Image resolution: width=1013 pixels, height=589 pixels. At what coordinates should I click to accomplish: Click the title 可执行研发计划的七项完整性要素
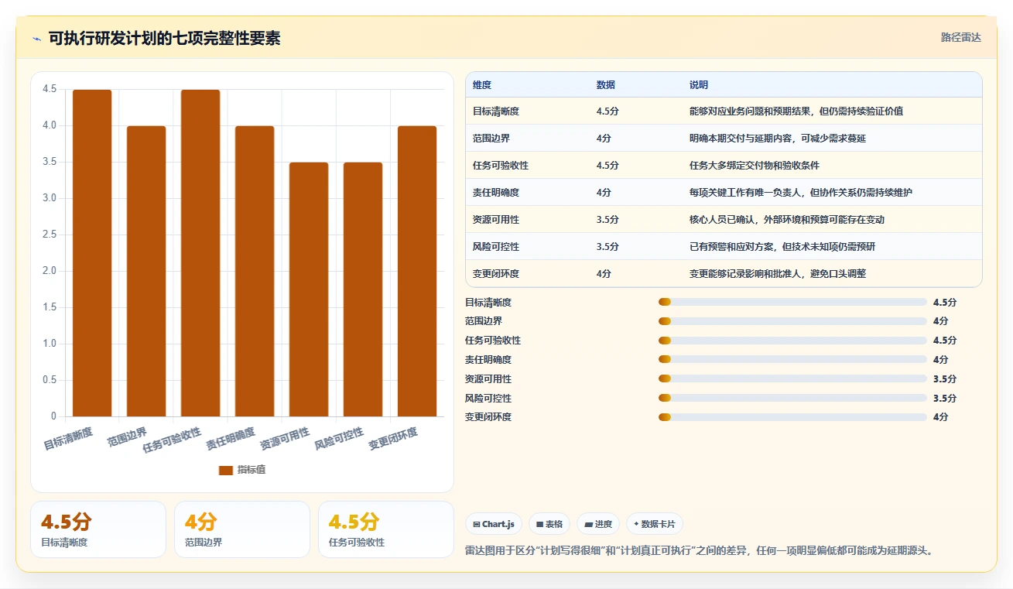click(165, 39)
